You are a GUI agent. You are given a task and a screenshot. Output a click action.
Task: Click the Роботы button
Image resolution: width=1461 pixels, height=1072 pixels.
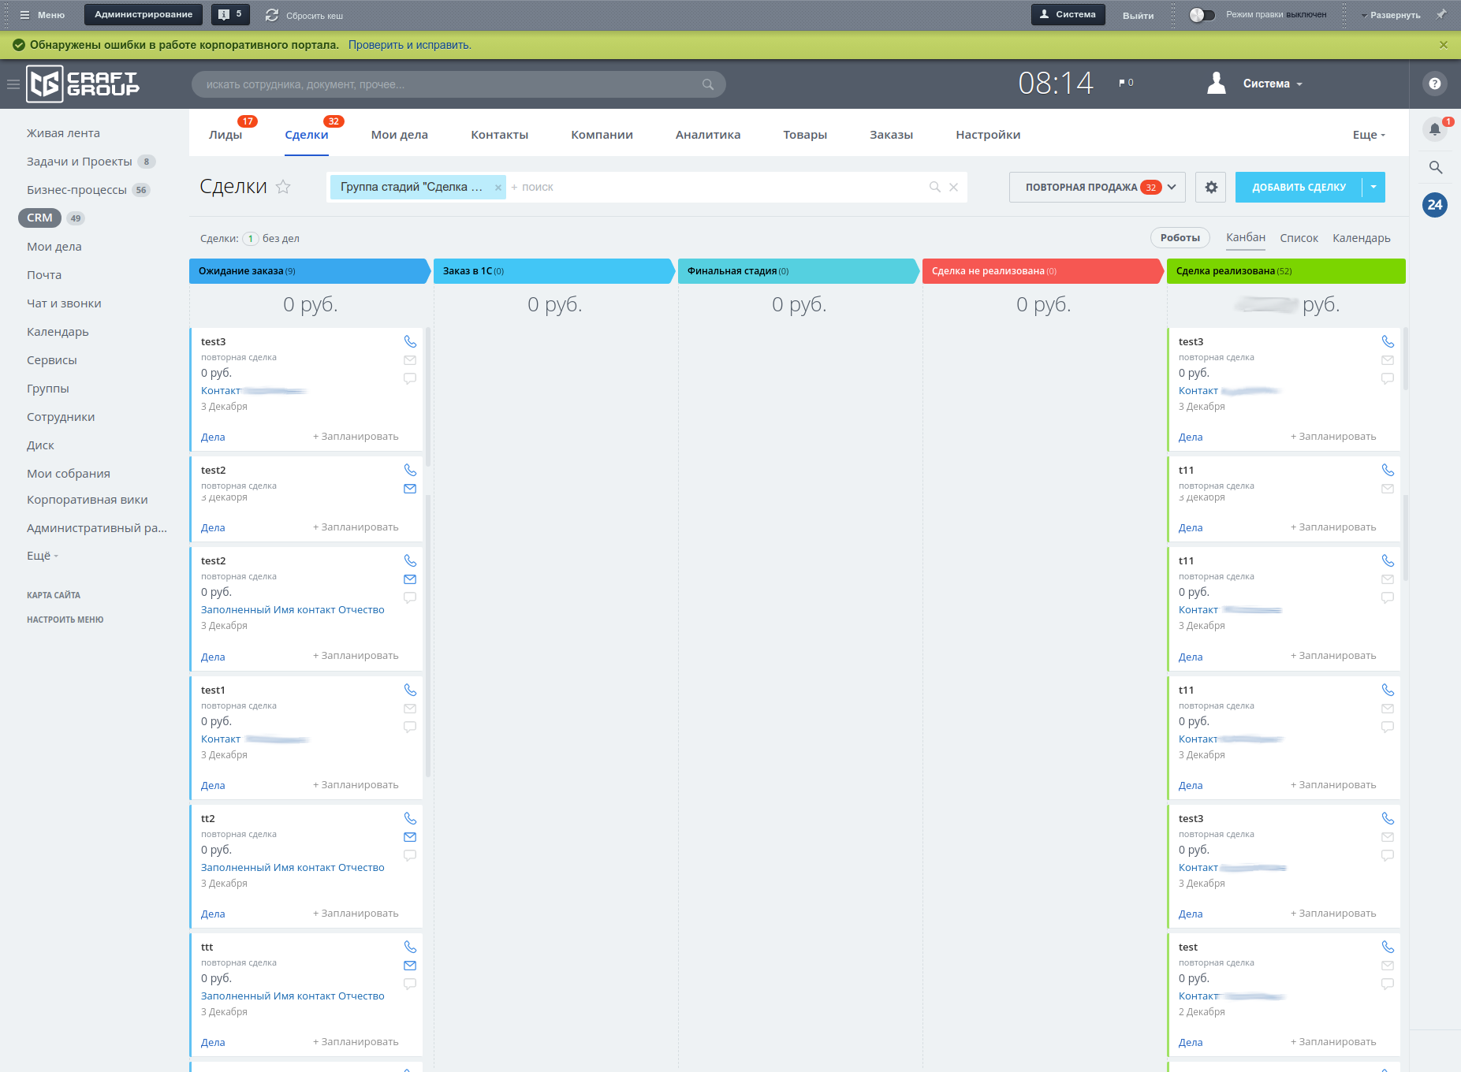coord(1180,238)
